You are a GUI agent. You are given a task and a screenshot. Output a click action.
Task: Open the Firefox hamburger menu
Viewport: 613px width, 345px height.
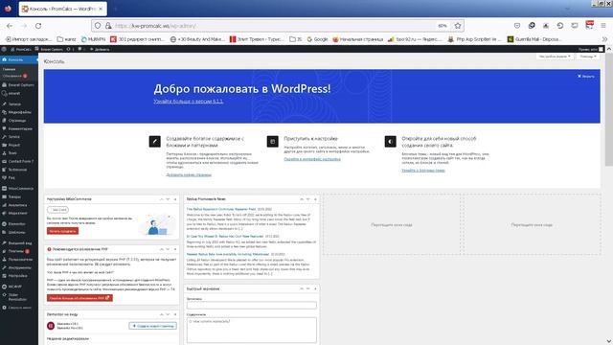click(603, 26)
